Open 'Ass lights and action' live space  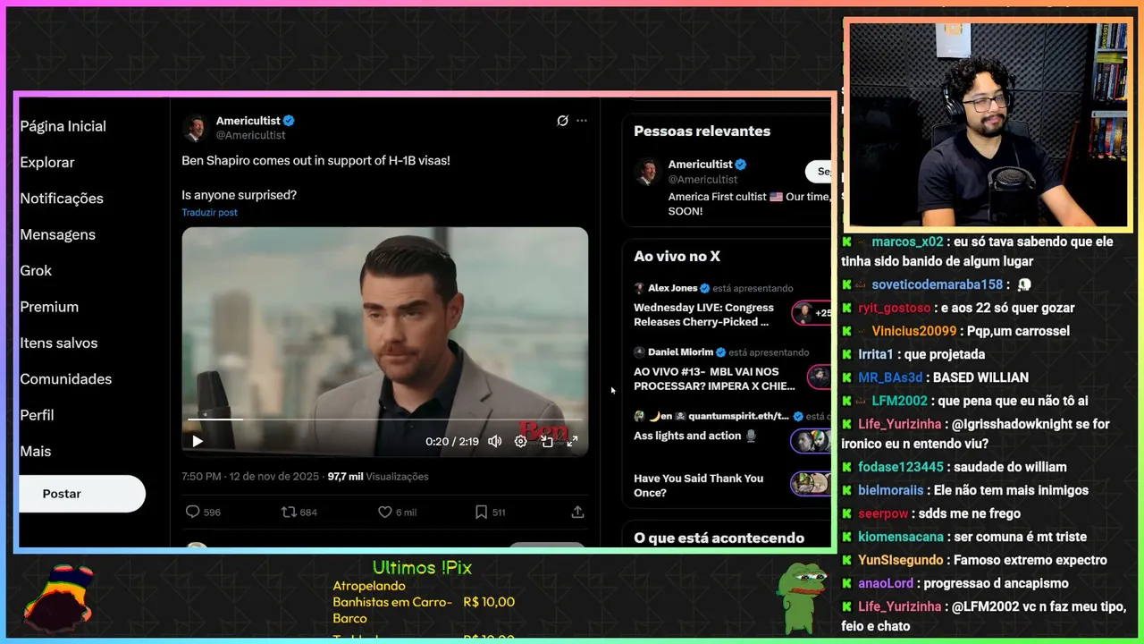pos(695,436)
